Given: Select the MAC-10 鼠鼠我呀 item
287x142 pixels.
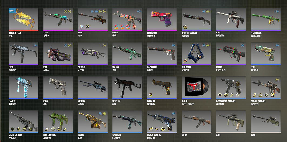Looking at the screenshot, I should [24, 88].
